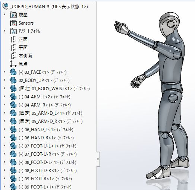
Task: Click the 06_HAND_L component icon
Action: point(13,130)
